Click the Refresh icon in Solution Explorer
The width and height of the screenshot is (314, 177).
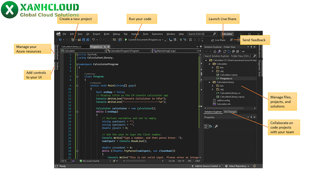click(229, 51)
